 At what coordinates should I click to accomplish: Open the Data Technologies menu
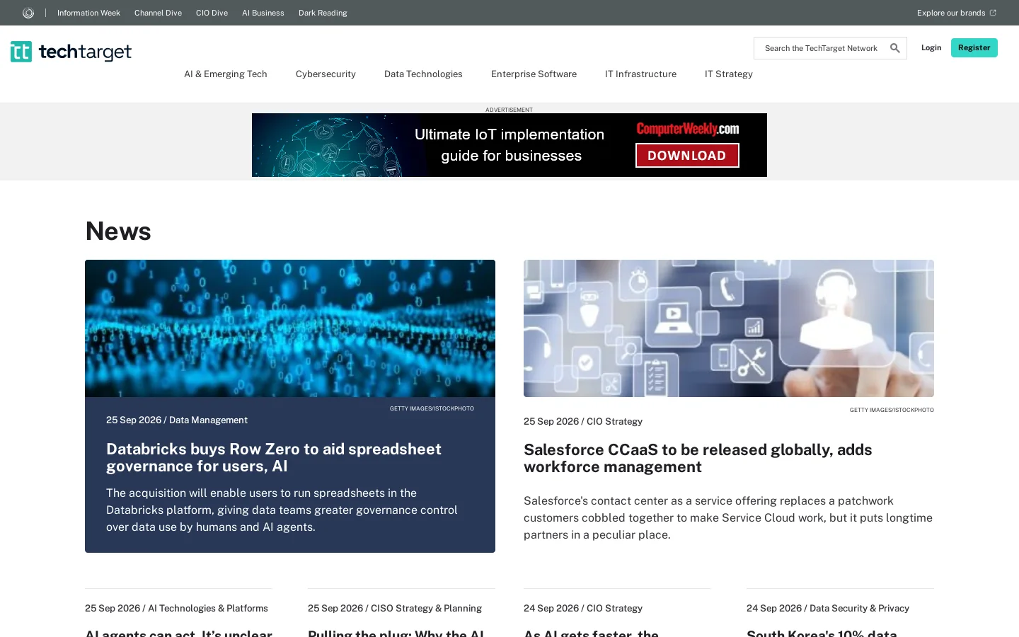tap(423, 74)
